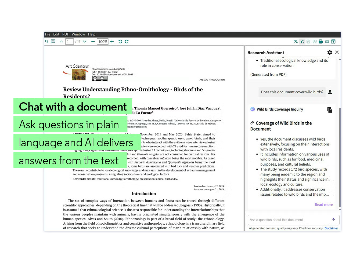Screen dimensions: 360x263
Task: Rotate the page counterclockwise
Action: click(x=120, y=42)
